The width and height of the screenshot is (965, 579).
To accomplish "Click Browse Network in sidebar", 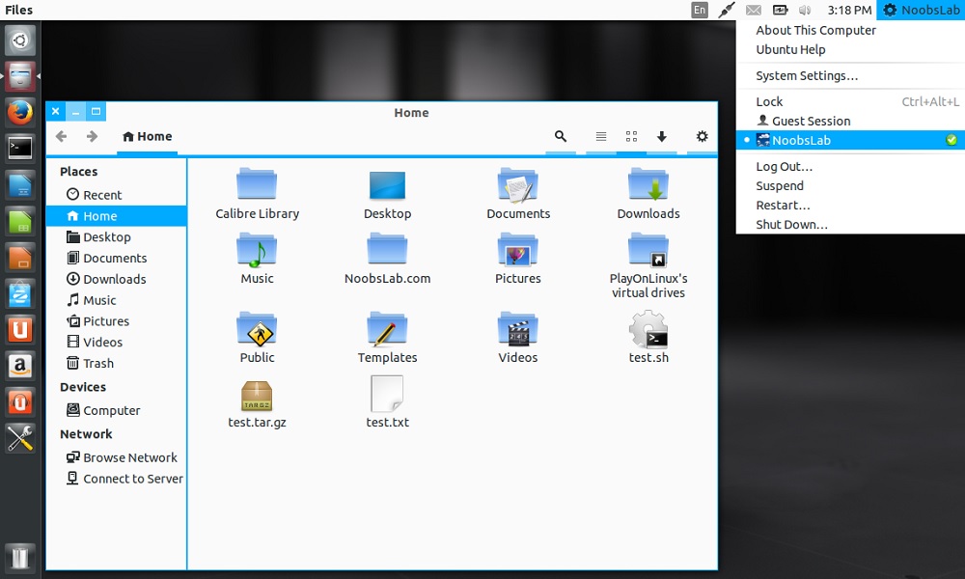I will point(117,457).
